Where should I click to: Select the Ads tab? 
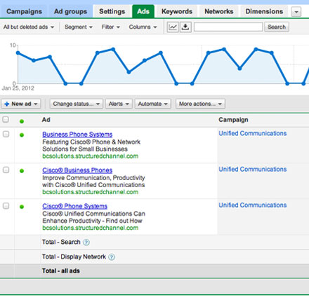coord(143,11)
